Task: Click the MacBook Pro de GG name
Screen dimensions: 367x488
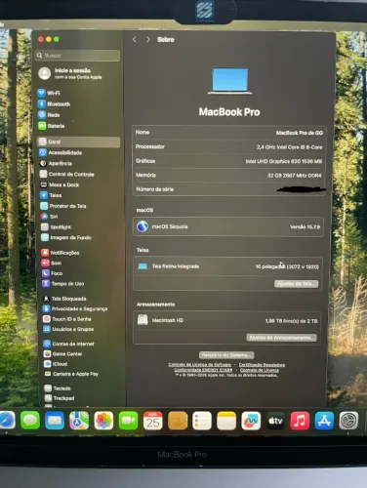Action: coord(300,133)
